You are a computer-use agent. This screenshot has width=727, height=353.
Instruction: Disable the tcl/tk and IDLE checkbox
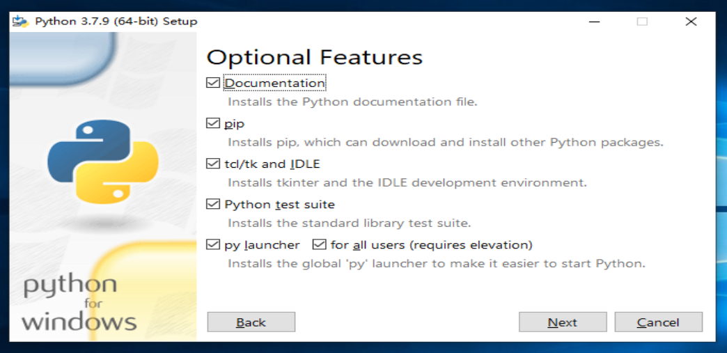click(x=213, y=164)
